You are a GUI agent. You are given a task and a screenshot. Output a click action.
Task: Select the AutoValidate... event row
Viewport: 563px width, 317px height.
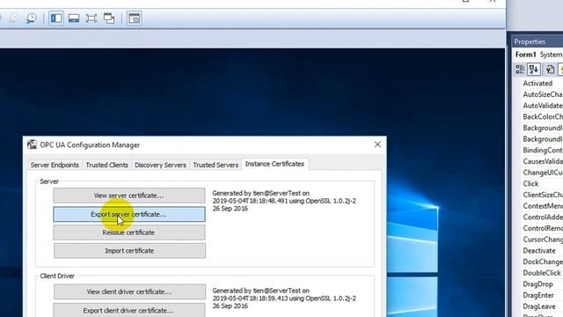coord(542,106)
